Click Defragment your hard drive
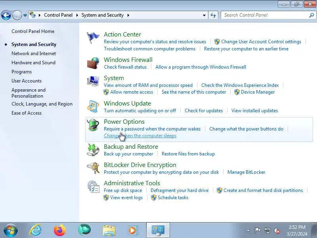Image resolution: width=317 pixels, height=238 pixels. click(x=180, y=190)
